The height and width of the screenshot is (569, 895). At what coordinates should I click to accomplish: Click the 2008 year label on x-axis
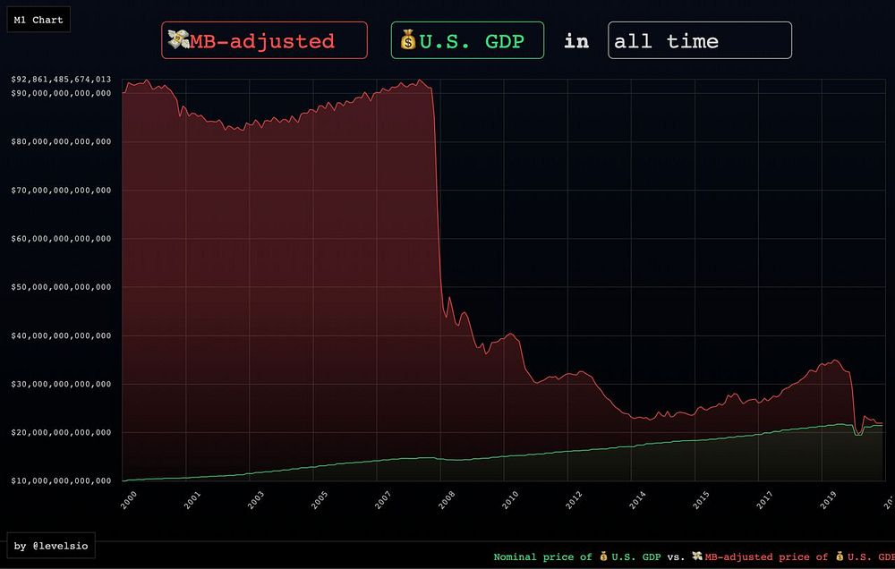click(x=447, y=500)
